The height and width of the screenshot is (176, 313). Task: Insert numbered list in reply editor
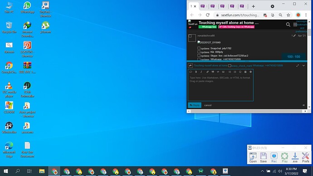pyautogui.click(x=235, y=72)
